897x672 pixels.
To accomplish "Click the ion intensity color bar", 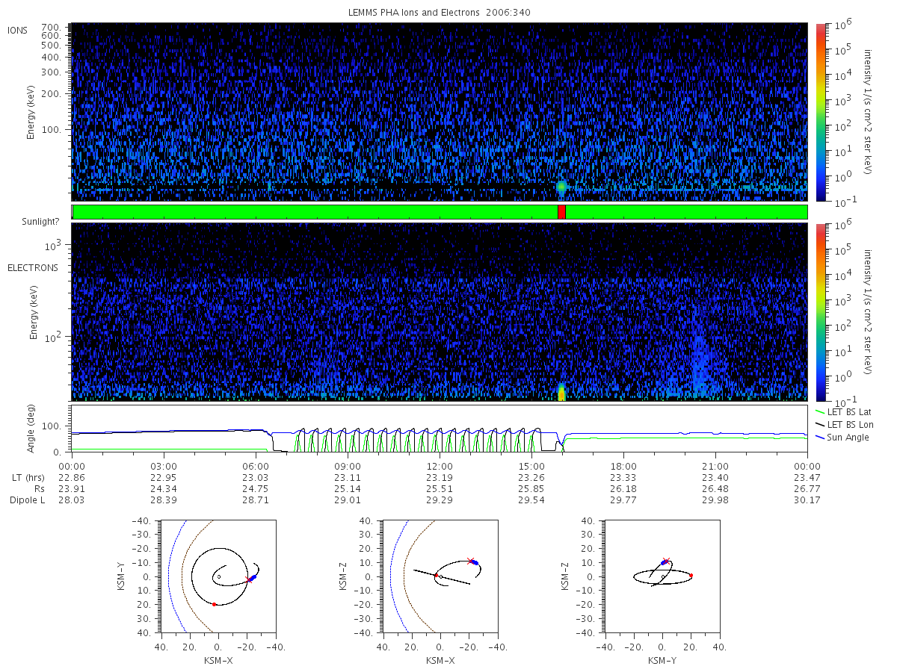I will click(821, 112).
